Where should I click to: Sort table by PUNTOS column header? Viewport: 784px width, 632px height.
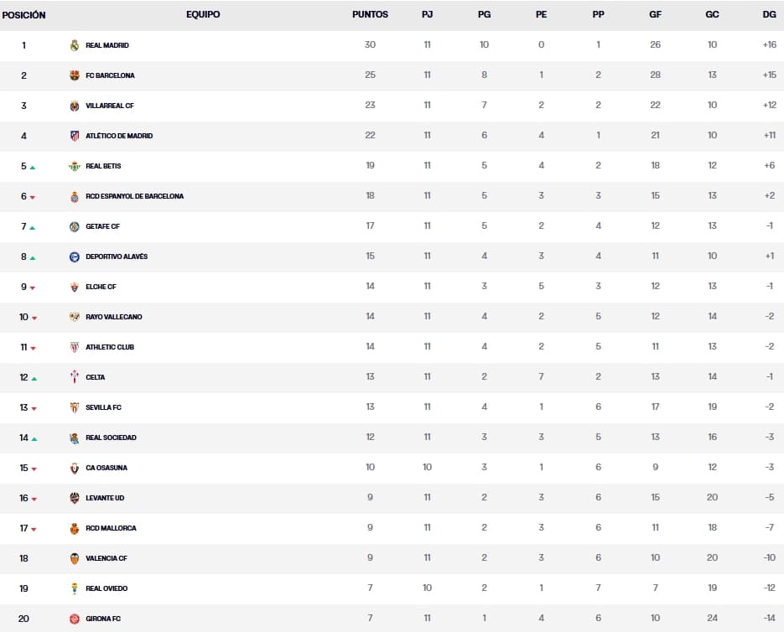pos(370,15)
